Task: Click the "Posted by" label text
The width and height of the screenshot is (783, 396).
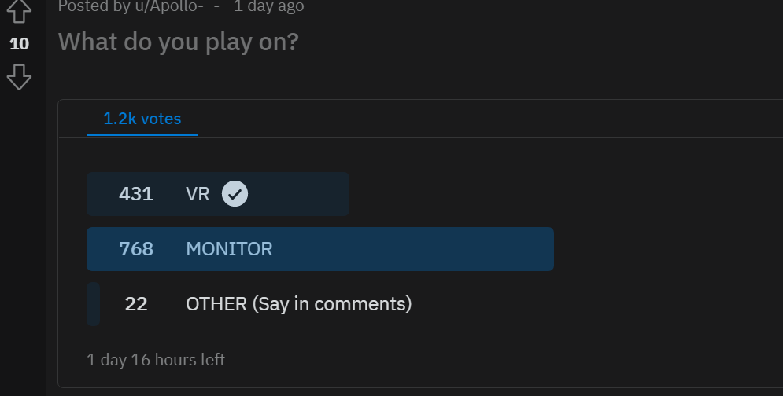Action: point(94,6)
